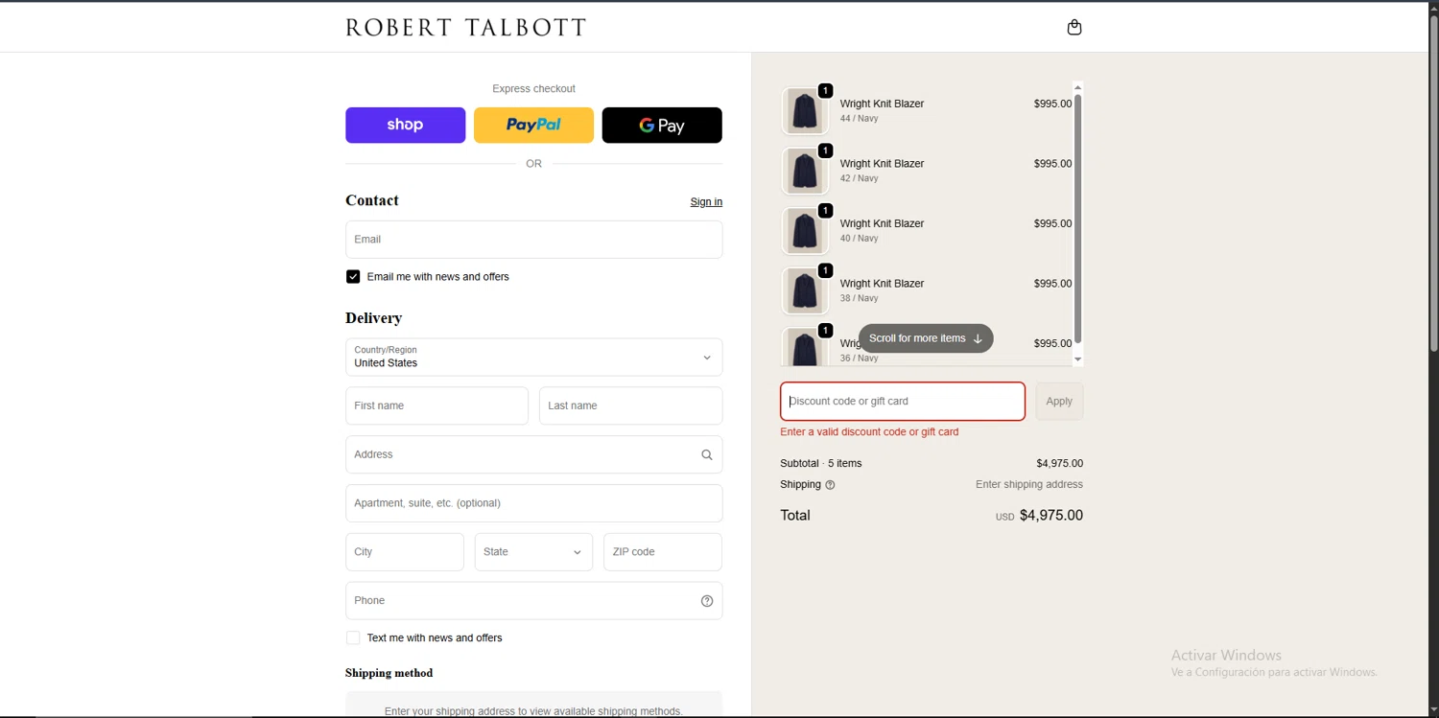Focus the Address field
1439x718 pixels.
533,455
